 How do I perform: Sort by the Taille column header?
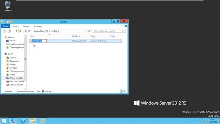click(115, 36)
